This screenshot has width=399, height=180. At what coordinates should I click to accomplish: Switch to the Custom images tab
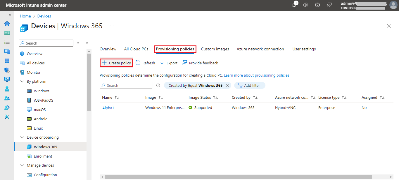(x=215, y=49)
